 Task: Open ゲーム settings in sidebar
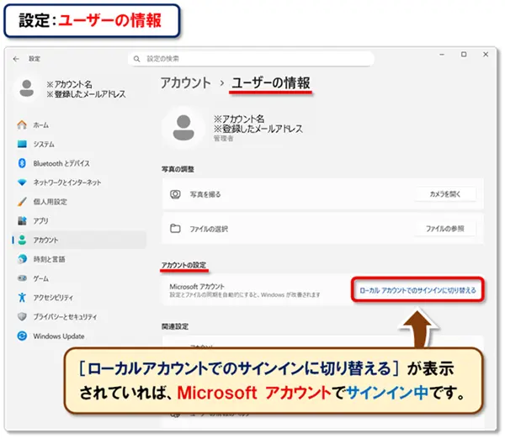(79, 278)
